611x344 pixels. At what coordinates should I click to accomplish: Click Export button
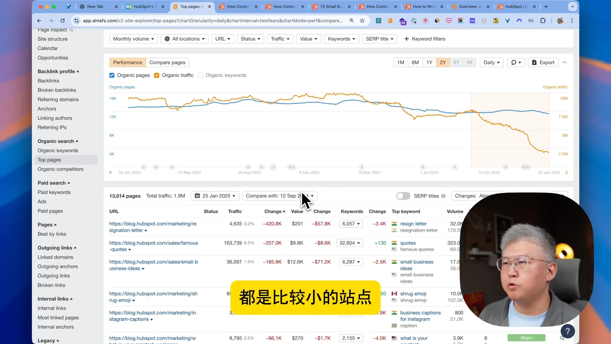click(543, 62)
